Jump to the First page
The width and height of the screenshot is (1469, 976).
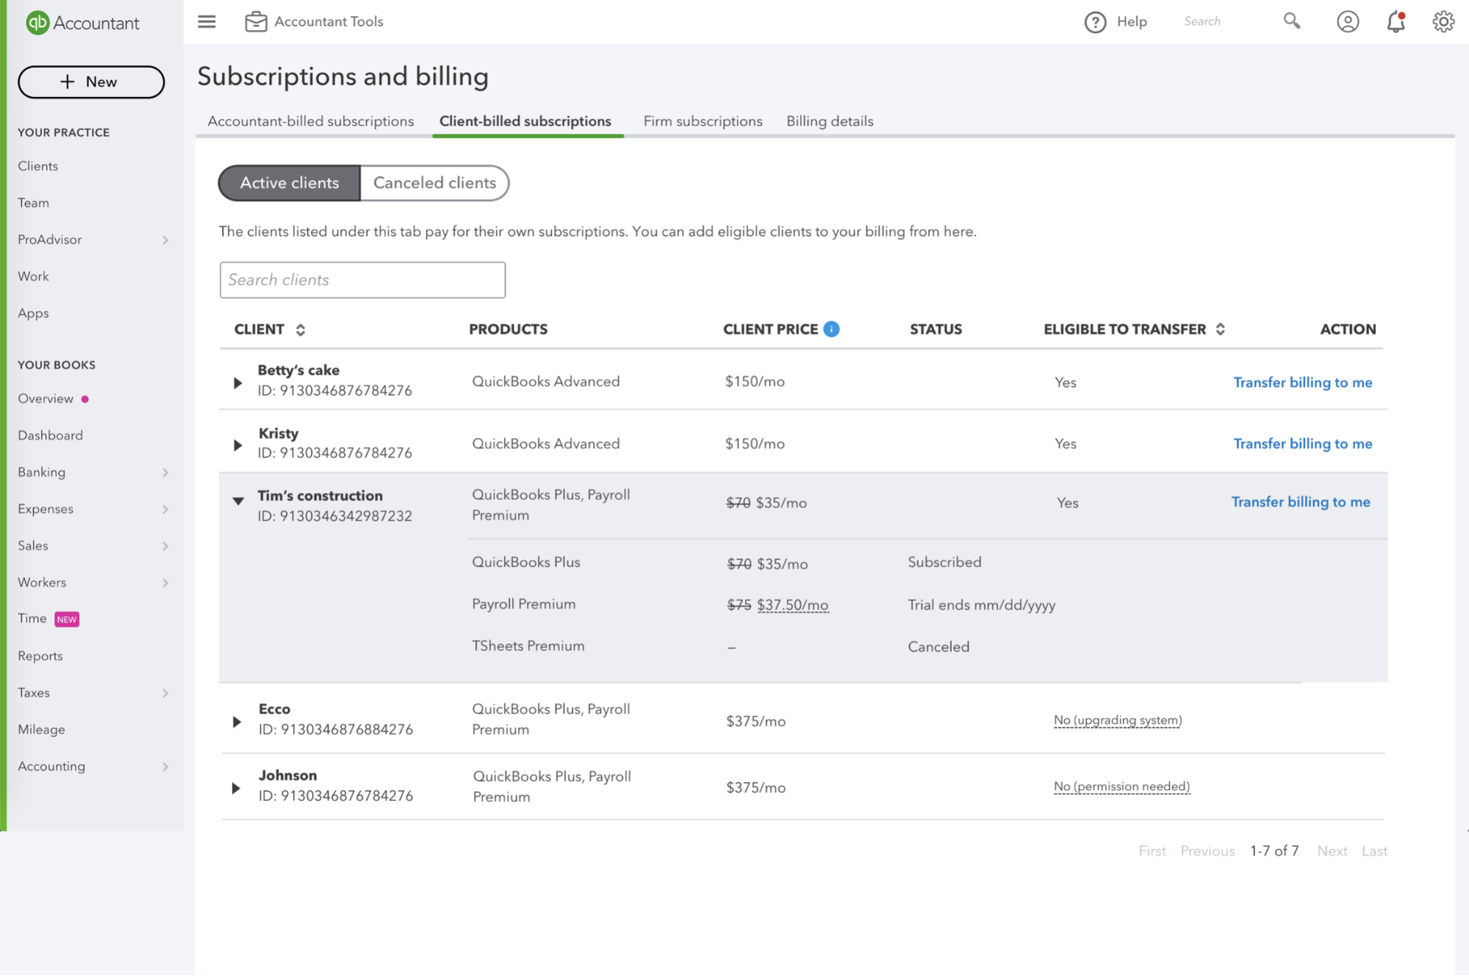click(x=1152, y=851)
